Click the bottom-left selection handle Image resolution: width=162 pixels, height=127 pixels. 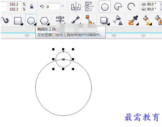(53, 69)
